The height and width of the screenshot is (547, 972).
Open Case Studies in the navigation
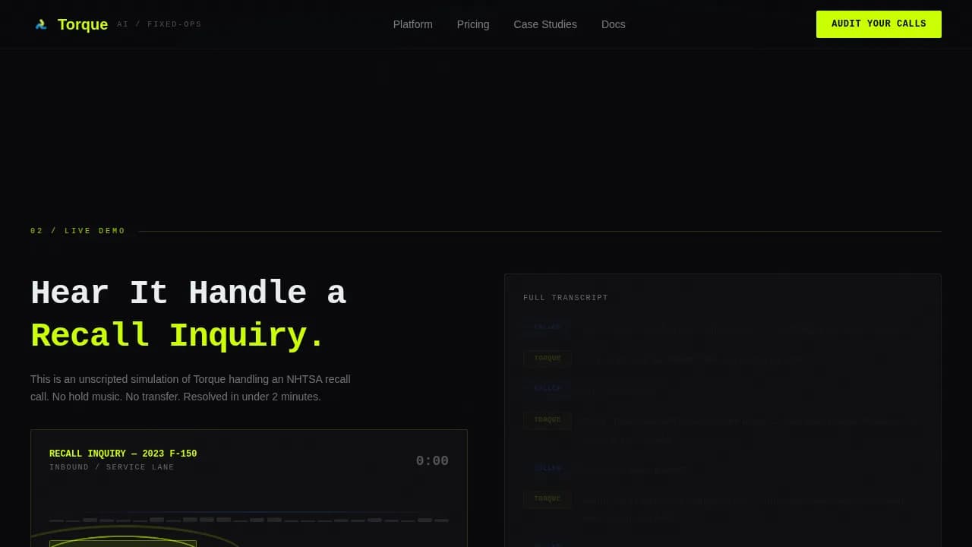click(x=545, y=24)
